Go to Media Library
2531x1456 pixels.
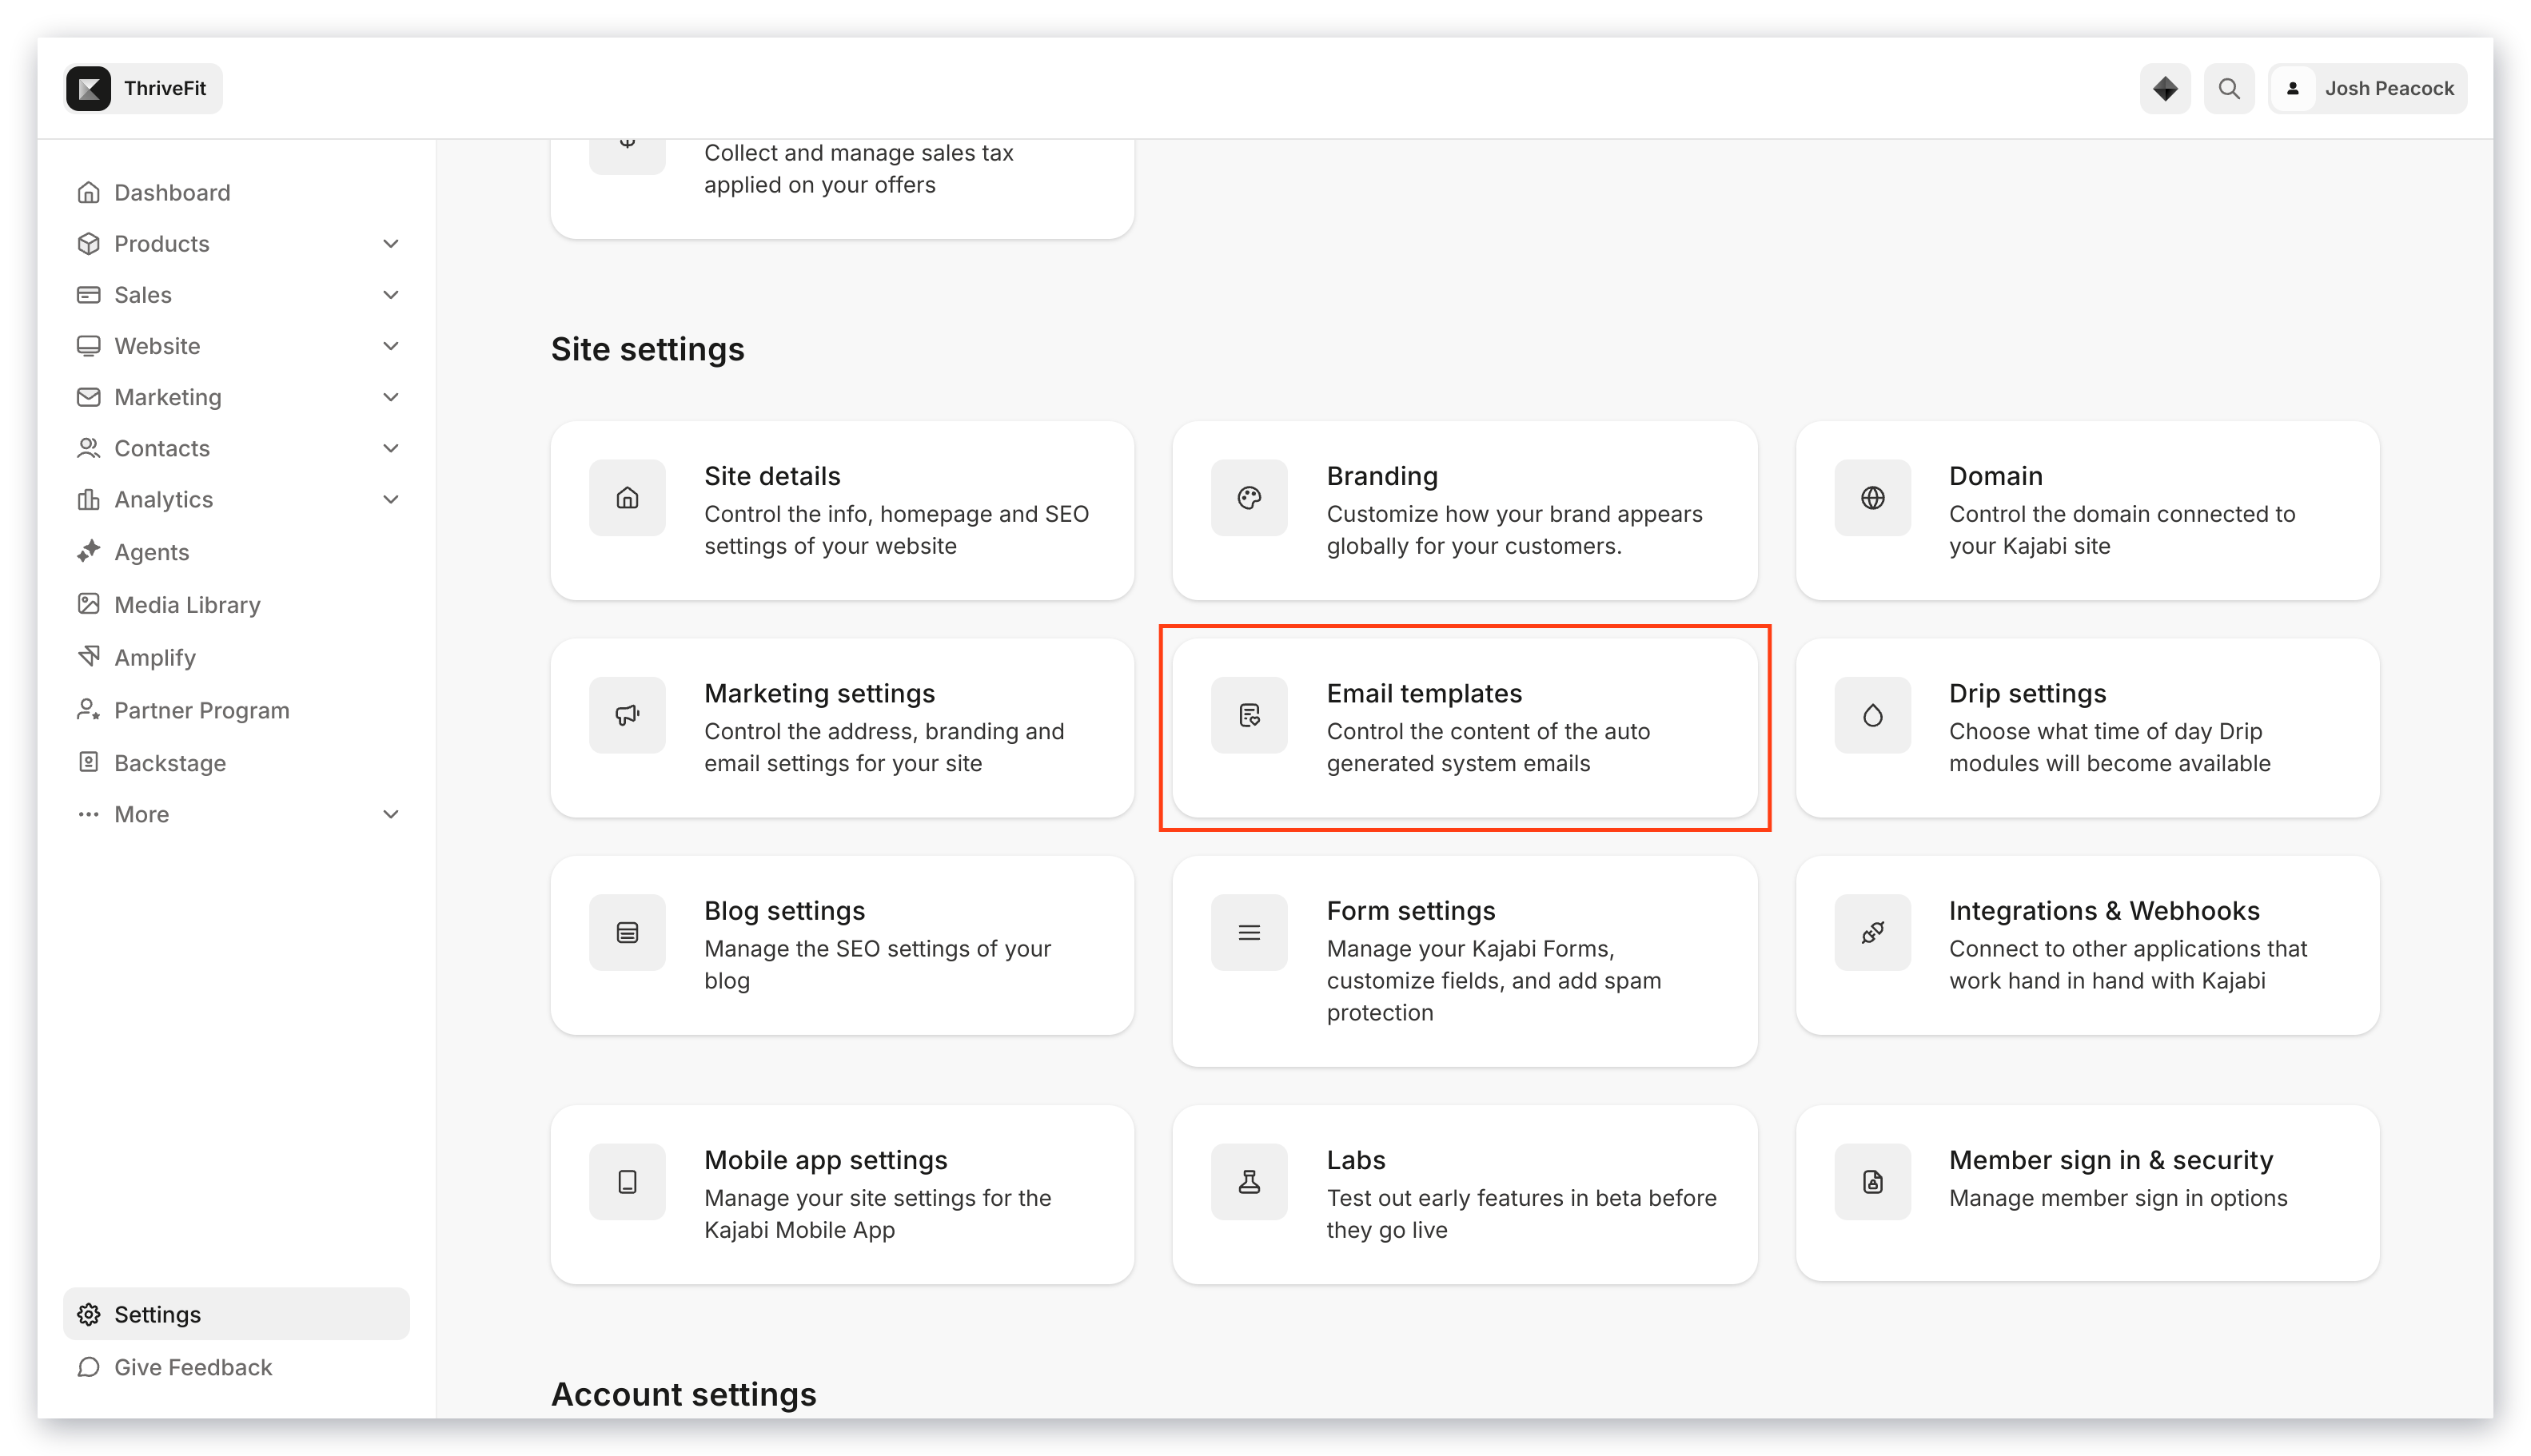pos(187,604)
